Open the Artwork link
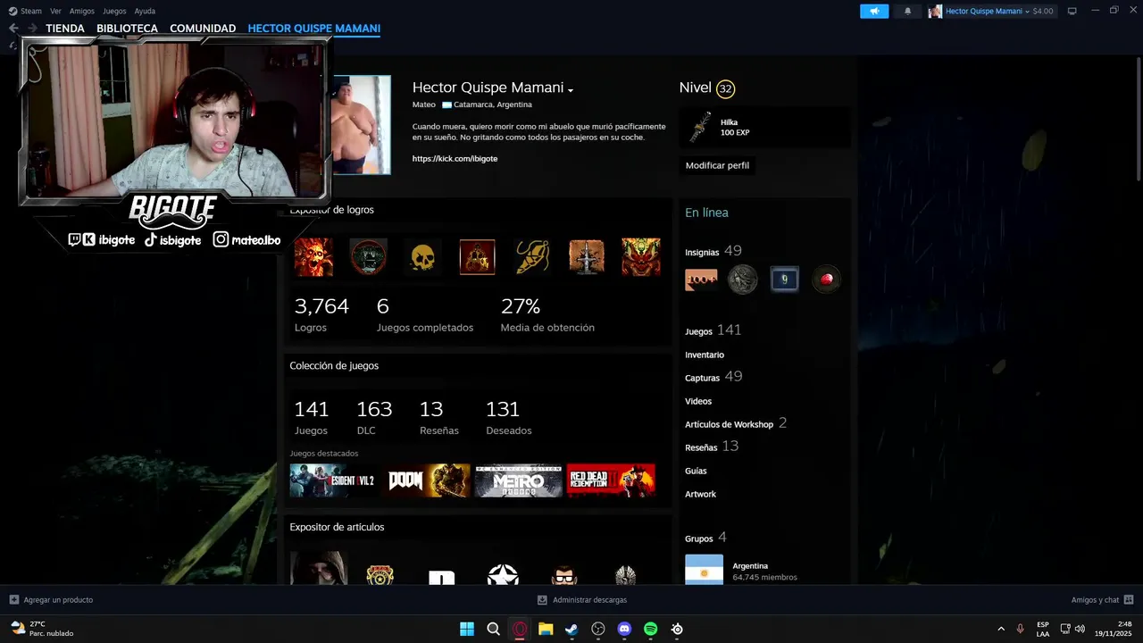This screenshot has width=1143, height=643. pyautogui.click(x=700, y=494)
